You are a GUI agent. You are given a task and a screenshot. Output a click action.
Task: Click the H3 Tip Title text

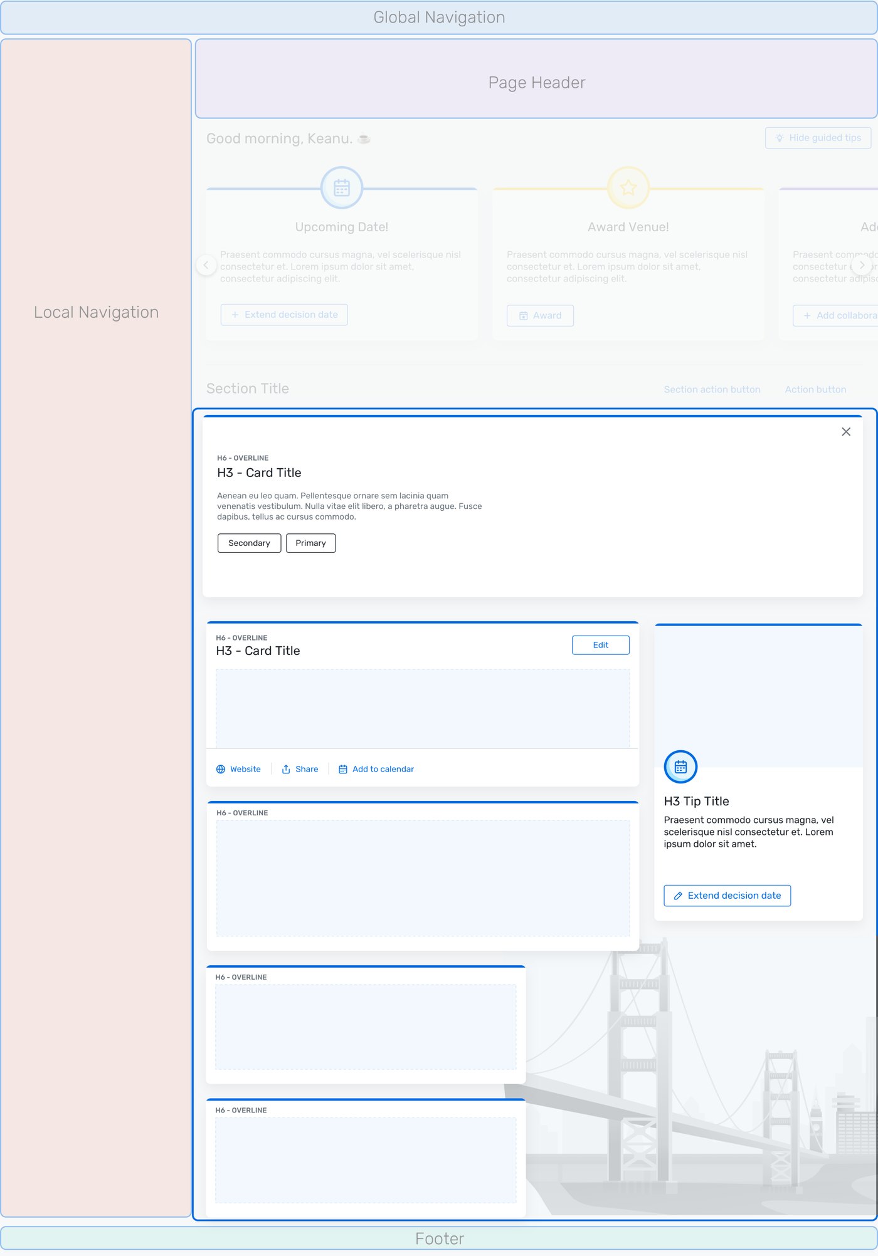point(696,801)
